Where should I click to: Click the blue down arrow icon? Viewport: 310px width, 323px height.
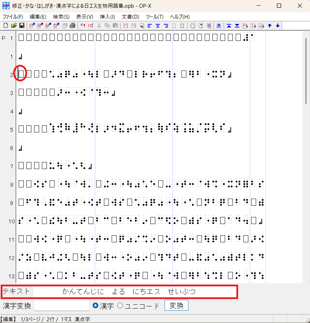[x=278, y=26]
